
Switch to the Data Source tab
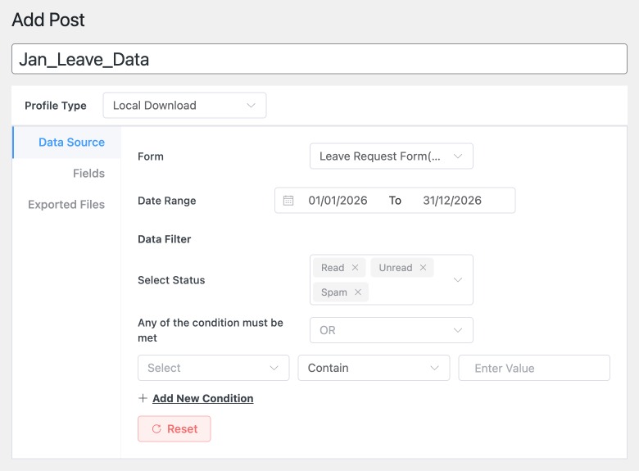[x=71, y=143]
